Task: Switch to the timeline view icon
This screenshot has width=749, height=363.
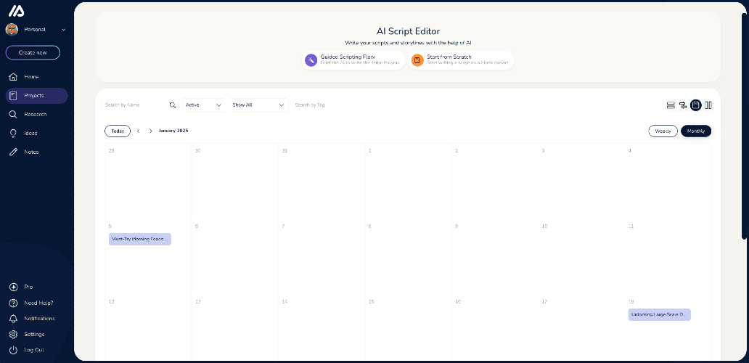Action: (683, 105)
